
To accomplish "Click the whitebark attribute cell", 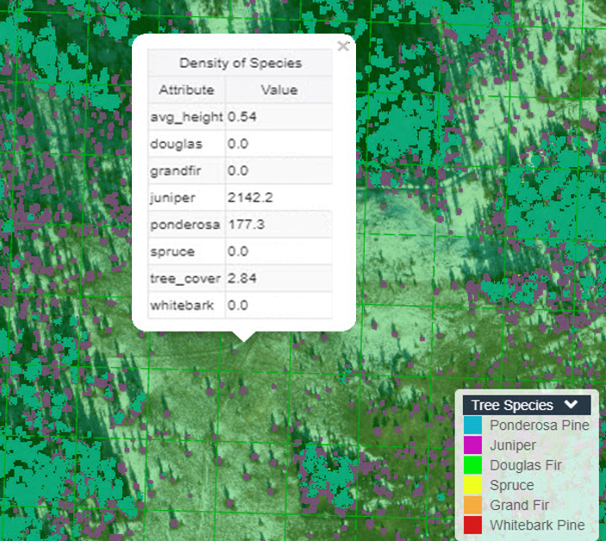I will coord(187,306).
